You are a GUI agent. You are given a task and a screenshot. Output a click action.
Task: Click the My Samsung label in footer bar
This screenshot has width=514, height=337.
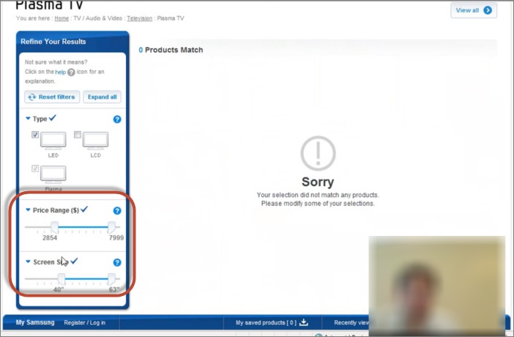35,322
